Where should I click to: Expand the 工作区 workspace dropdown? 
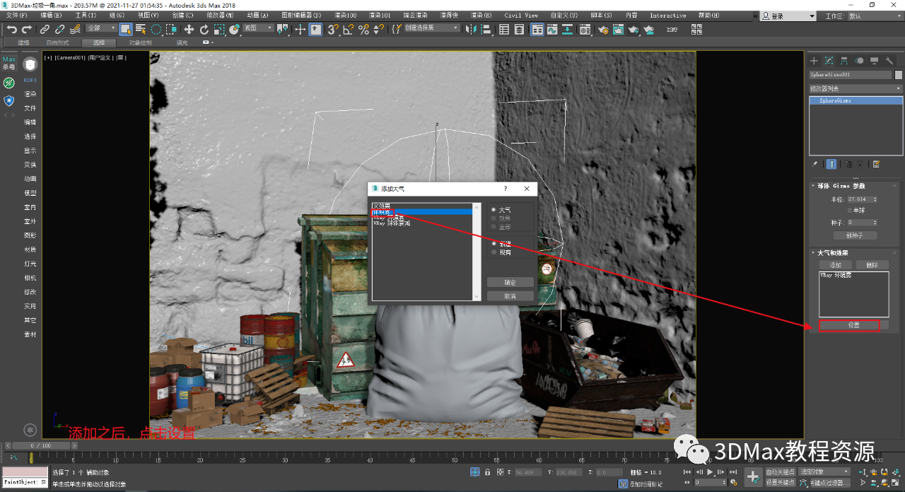point(873,16)
